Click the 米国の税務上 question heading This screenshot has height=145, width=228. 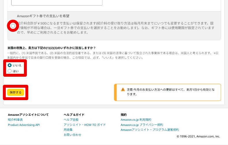pos(51,48)
